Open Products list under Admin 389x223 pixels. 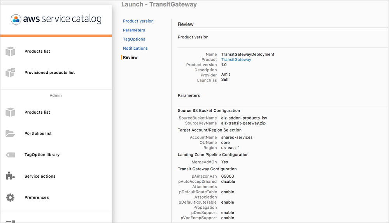(37, 112)
